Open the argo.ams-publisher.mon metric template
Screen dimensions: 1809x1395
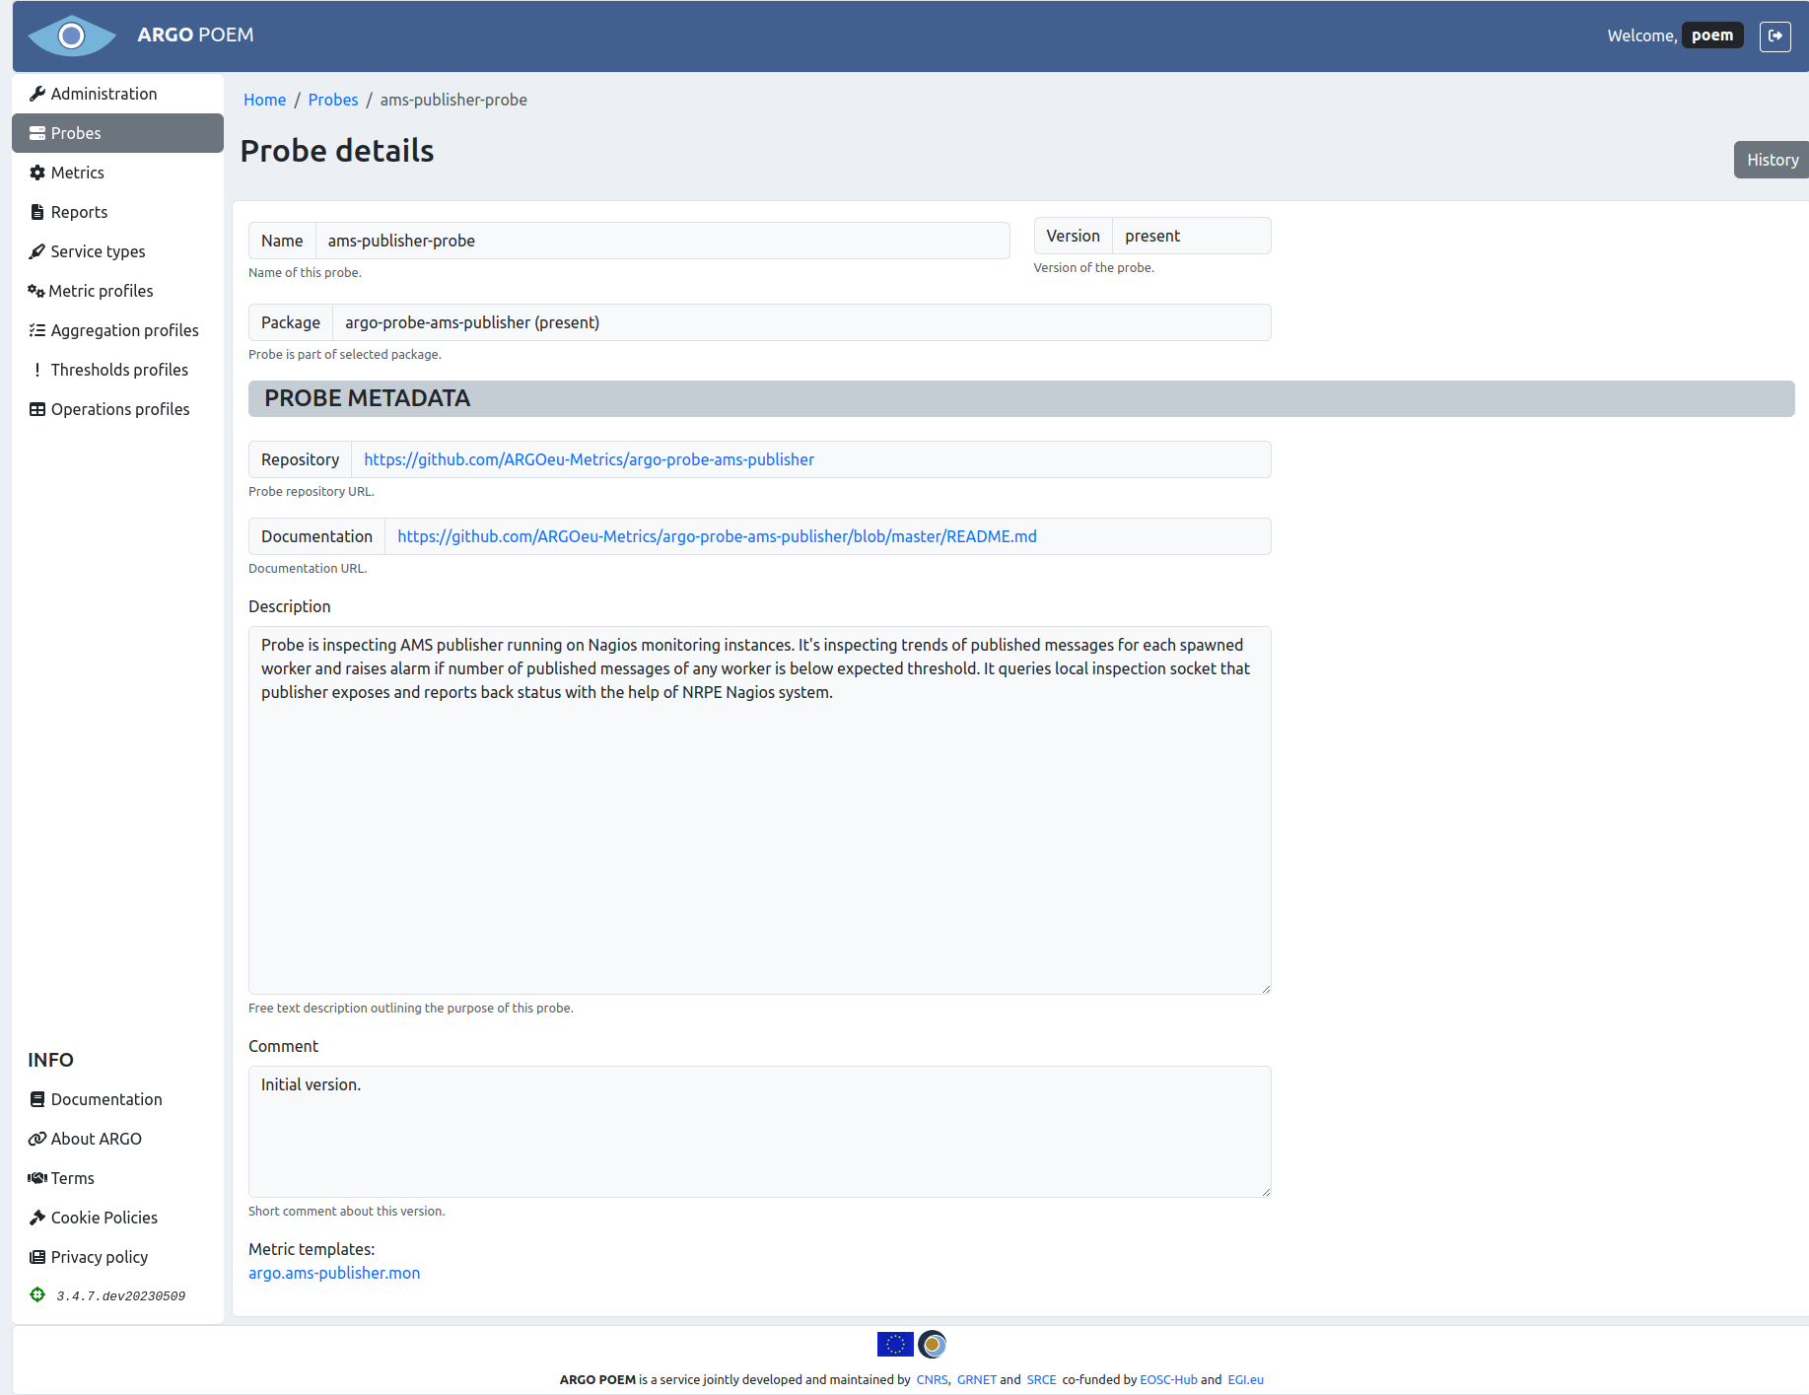tap(334, 1273)
